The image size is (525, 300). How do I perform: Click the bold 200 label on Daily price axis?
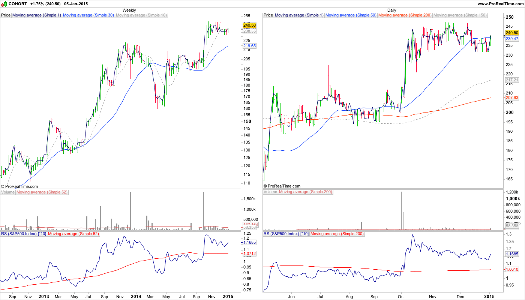pos(510,112)
